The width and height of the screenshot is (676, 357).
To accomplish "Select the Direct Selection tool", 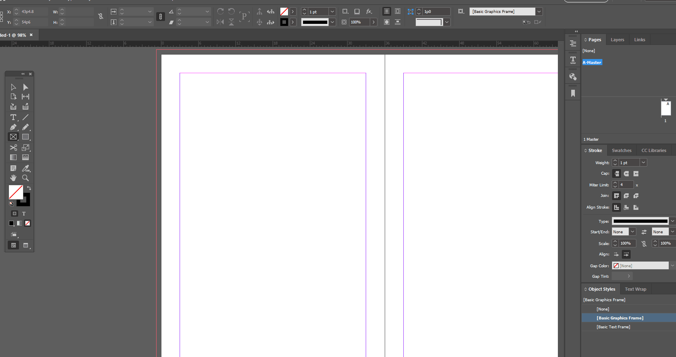I will click(x=25, y=87).
